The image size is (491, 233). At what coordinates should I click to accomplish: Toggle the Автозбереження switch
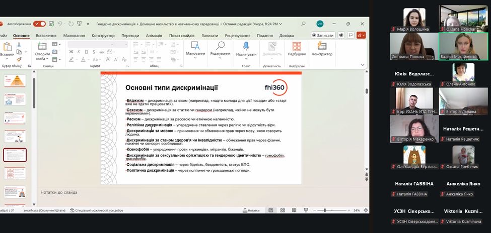39,24
